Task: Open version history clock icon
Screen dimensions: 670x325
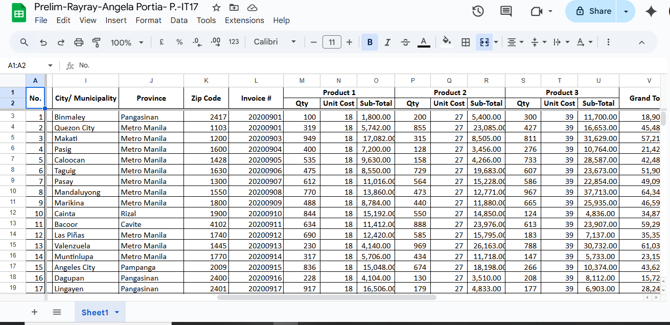Action: (x=478, y=11)
